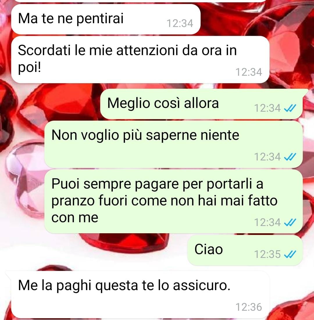Tap the read receipt ticks on 'Ciao'

[290, 254]
